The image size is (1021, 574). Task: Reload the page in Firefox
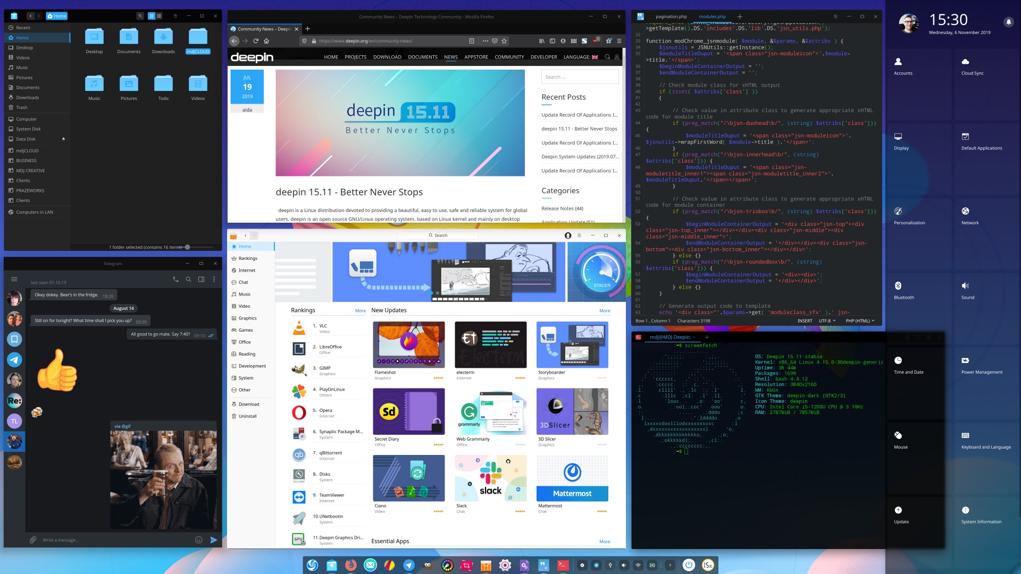tap(256, 41)
